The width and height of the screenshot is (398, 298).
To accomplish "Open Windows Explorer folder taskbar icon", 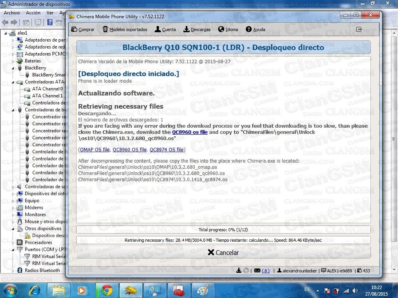I will (x=59, y=290).
